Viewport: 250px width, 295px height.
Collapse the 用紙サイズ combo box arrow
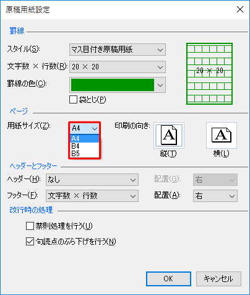[x=95, y=128]
